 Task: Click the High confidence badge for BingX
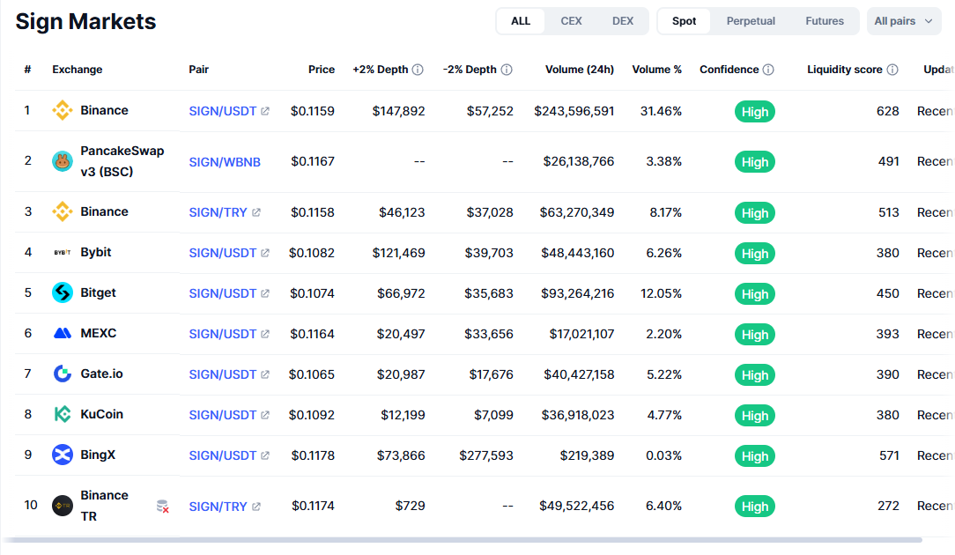755,455
